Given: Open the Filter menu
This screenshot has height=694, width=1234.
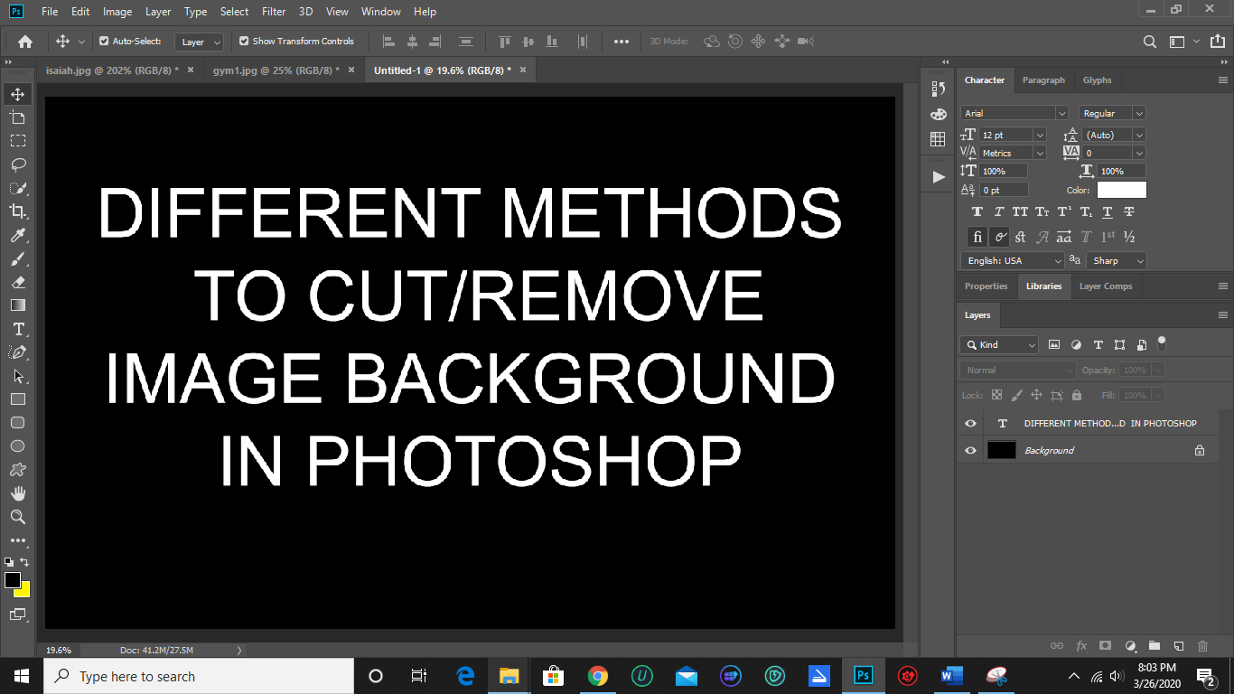Looking at the screenshot, I should [x=274, y=12].
